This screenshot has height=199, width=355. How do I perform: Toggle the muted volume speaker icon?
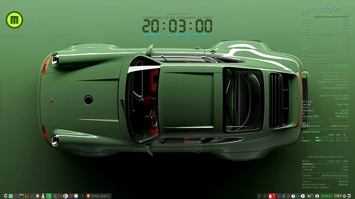point(309,196)
